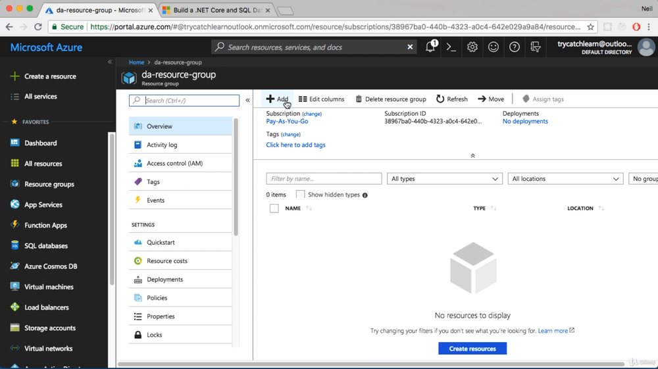Click the feedback smiley icon
This screenshot has width=658, height=369.
(x=493, y=47)
